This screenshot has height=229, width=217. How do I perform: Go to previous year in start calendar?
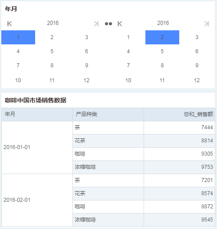[10, 24]
